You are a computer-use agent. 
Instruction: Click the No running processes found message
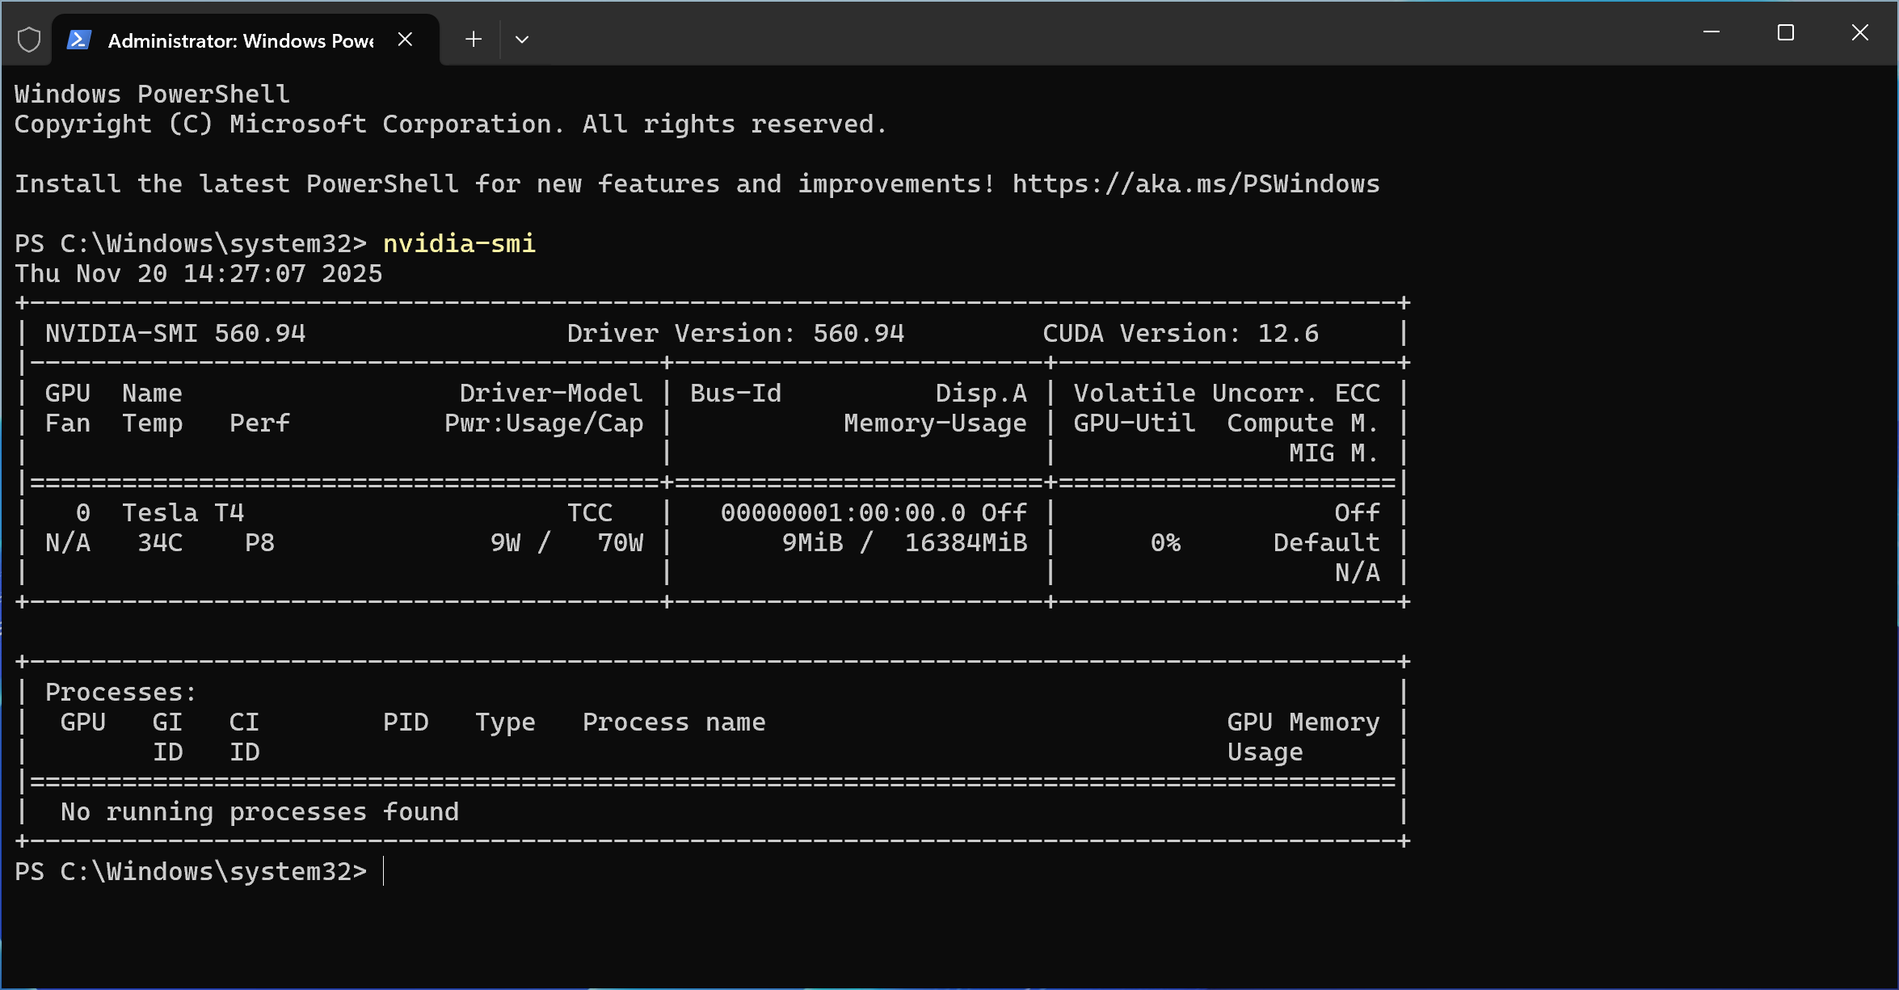(x=259, y=812)
